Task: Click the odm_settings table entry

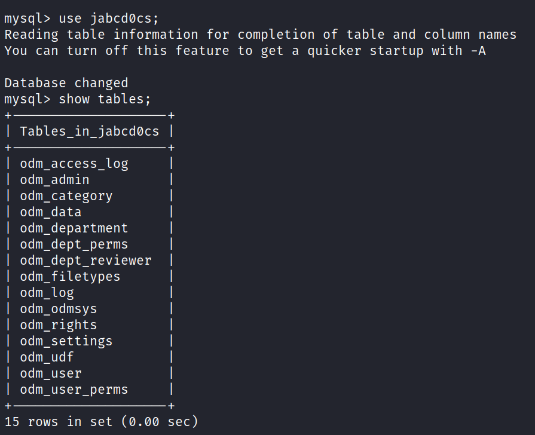Action: [66, 341]
